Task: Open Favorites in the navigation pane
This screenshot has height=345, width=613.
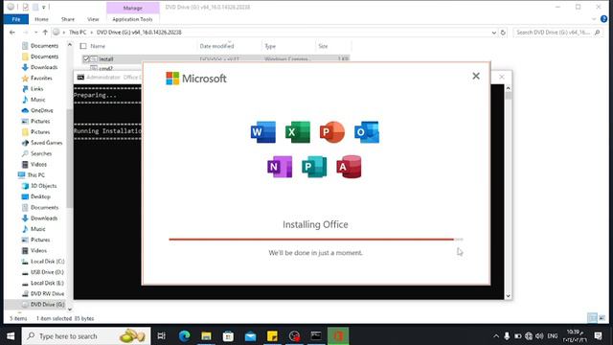Action: click(x=41, y=79)
